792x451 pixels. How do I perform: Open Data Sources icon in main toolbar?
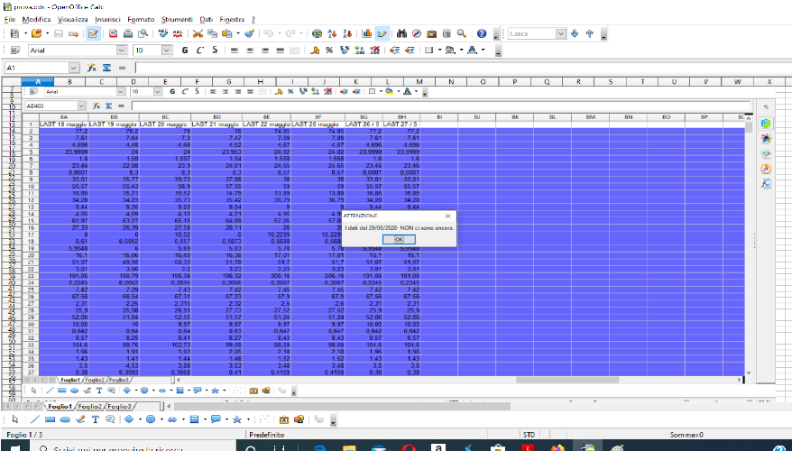(447, 34)
